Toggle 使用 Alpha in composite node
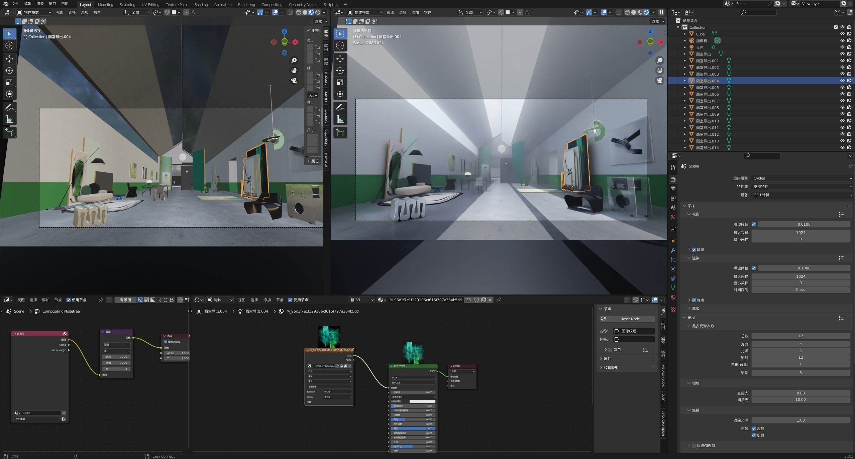 (165, 342)
